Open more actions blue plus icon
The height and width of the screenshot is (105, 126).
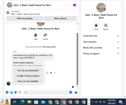click(x=7, y=92)
